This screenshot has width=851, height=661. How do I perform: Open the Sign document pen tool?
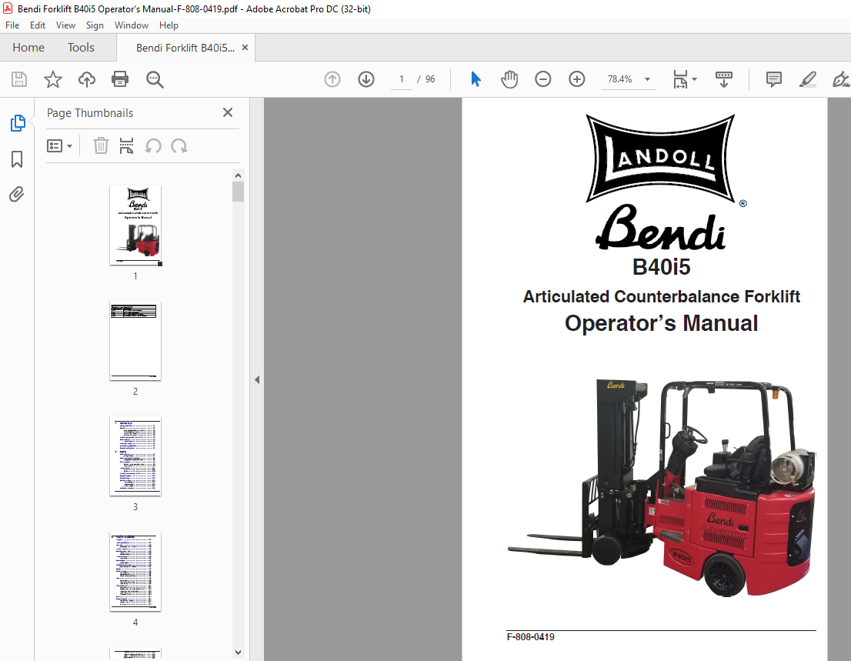click(841, 79)
